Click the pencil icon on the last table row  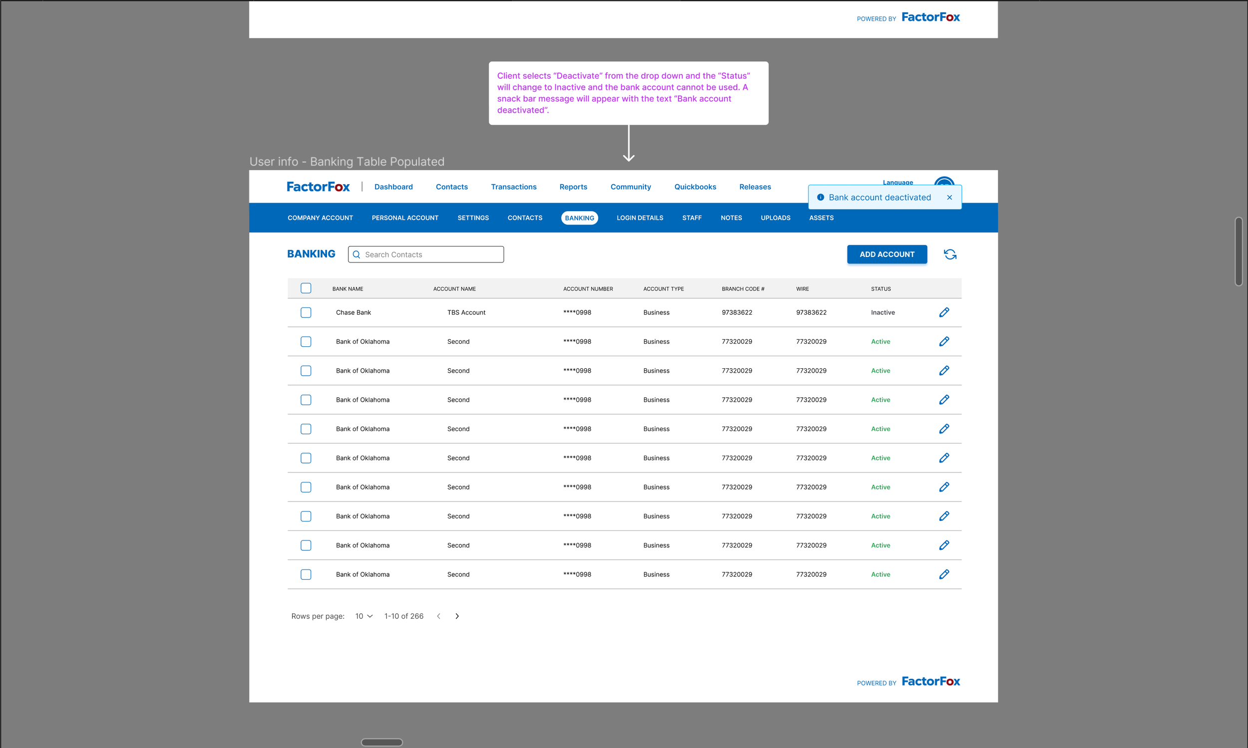(944, 575)
